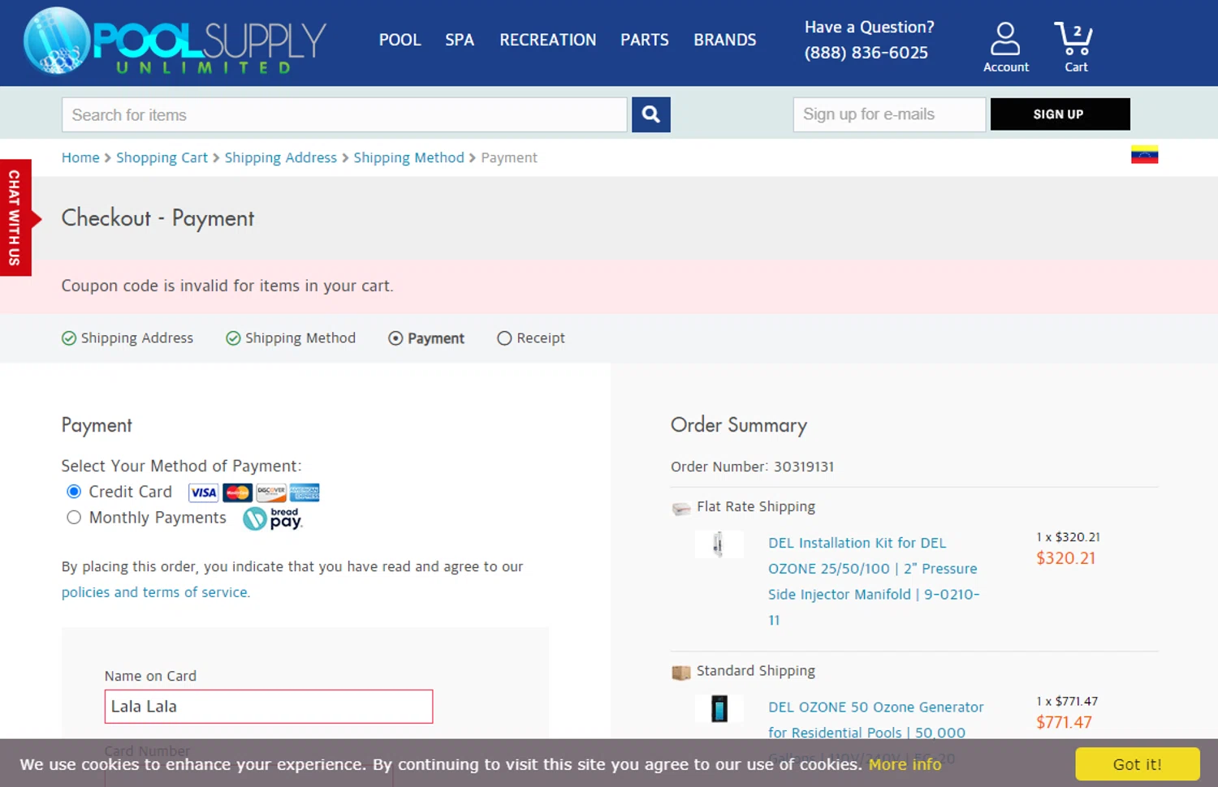Click the Mastercard icon

[x=237, y=492]
